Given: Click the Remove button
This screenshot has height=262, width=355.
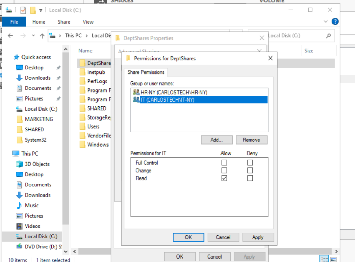Looking at the screenshot, I should tap(251, 140).
